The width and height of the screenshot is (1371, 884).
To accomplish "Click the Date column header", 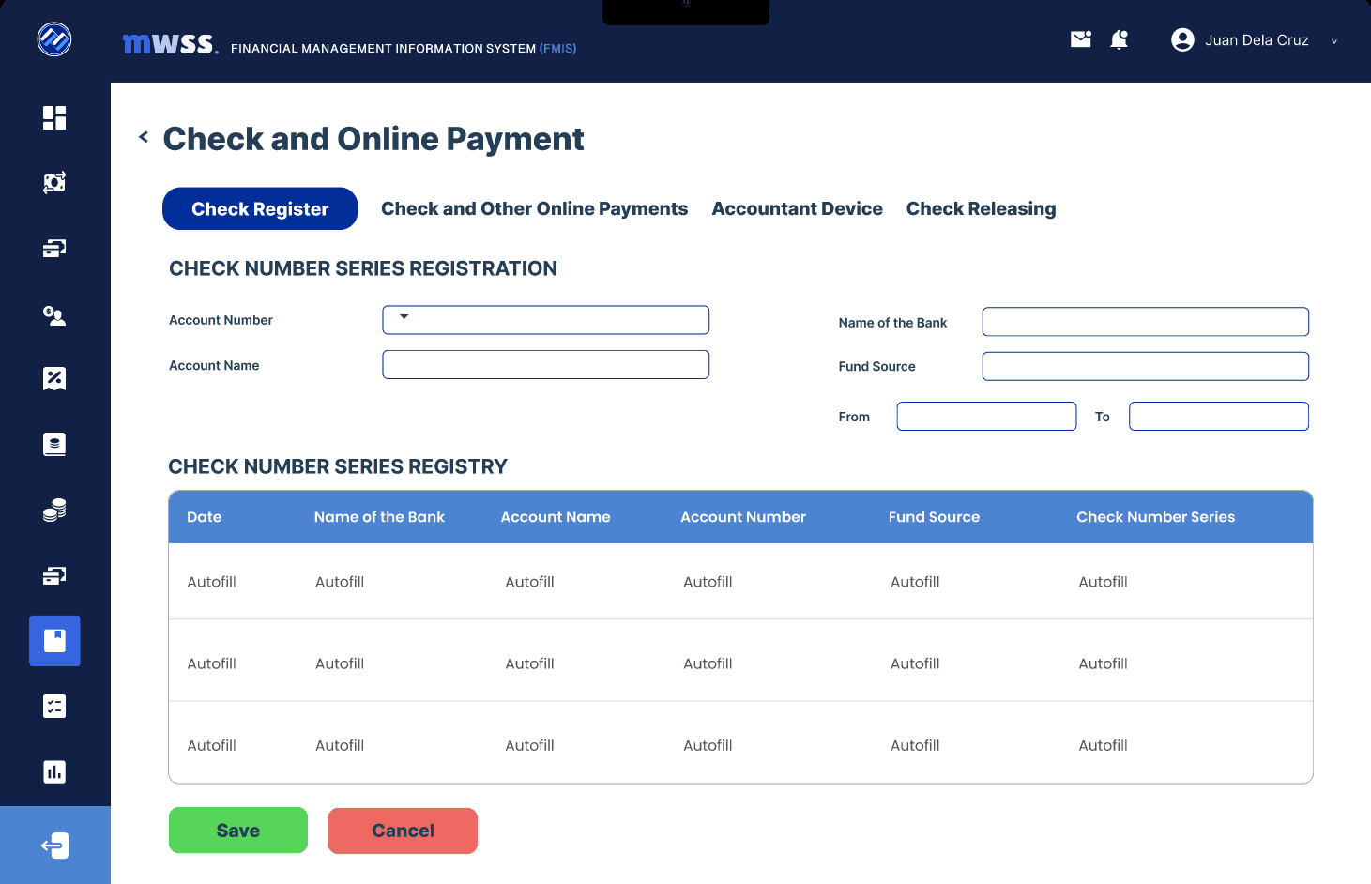I will (204, 517).
